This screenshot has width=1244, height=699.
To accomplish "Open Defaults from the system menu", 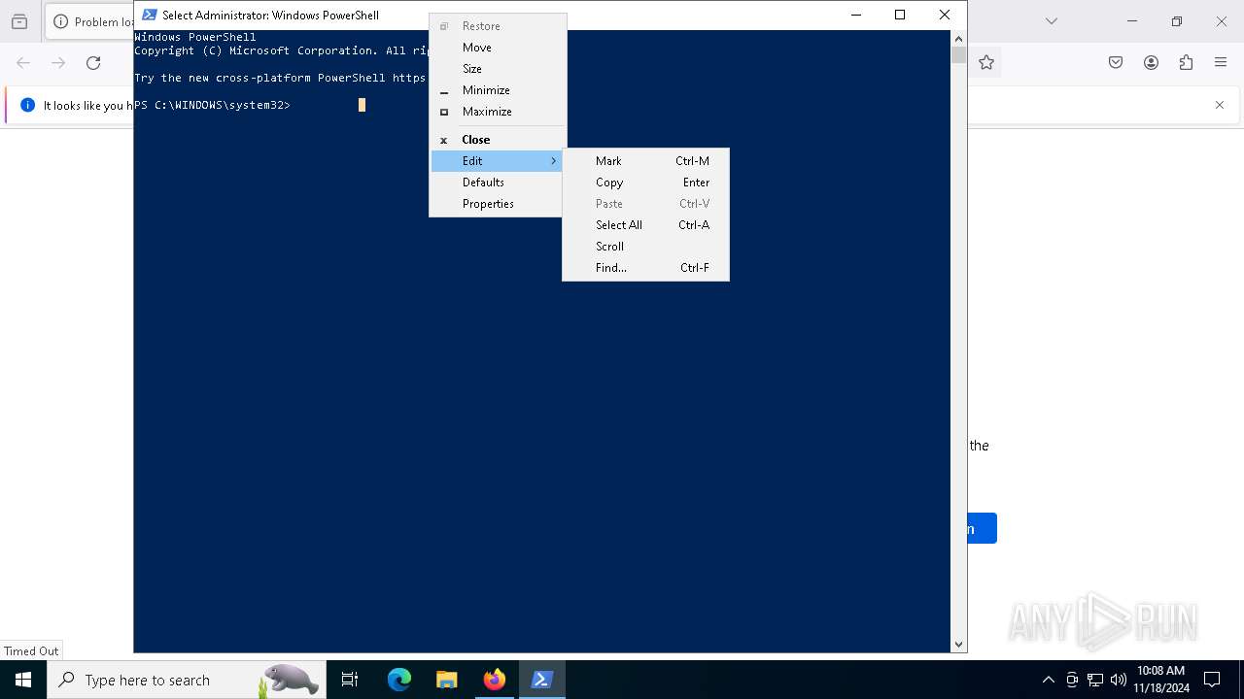I will (498, 183).
